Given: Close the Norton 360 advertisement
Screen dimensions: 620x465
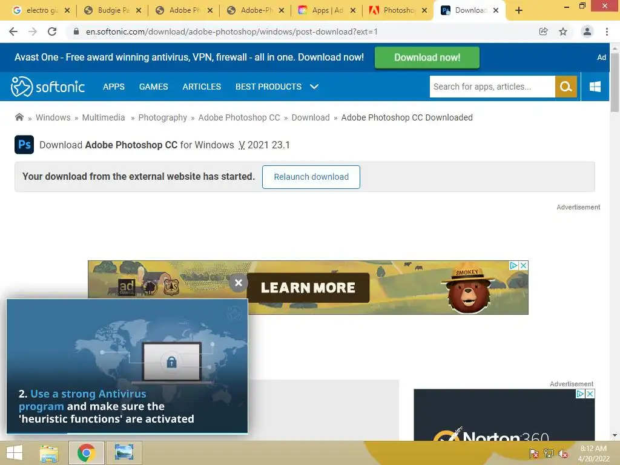Looking at the screenshot, I should [x=590, y=394].
